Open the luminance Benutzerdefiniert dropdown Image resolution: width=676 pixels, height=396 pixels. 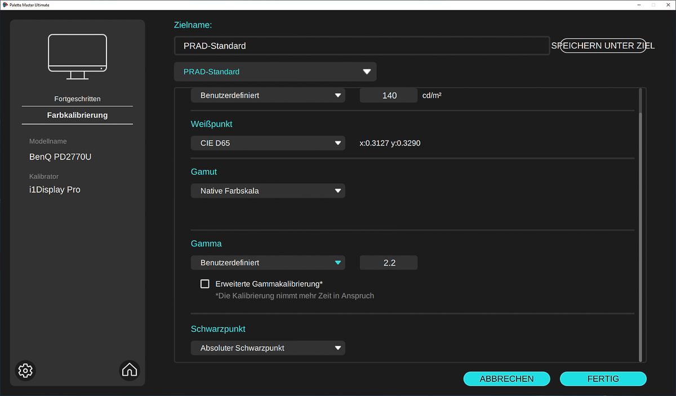pos(268,95)
